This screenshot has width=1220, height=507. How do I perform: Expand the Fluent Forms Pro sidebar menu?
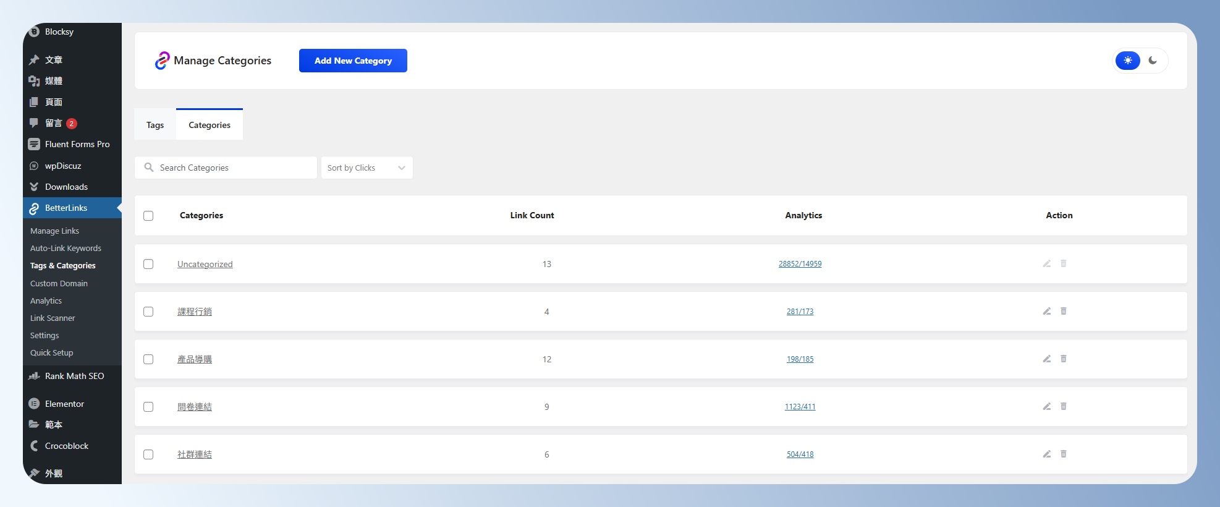[x=77, y=144]
